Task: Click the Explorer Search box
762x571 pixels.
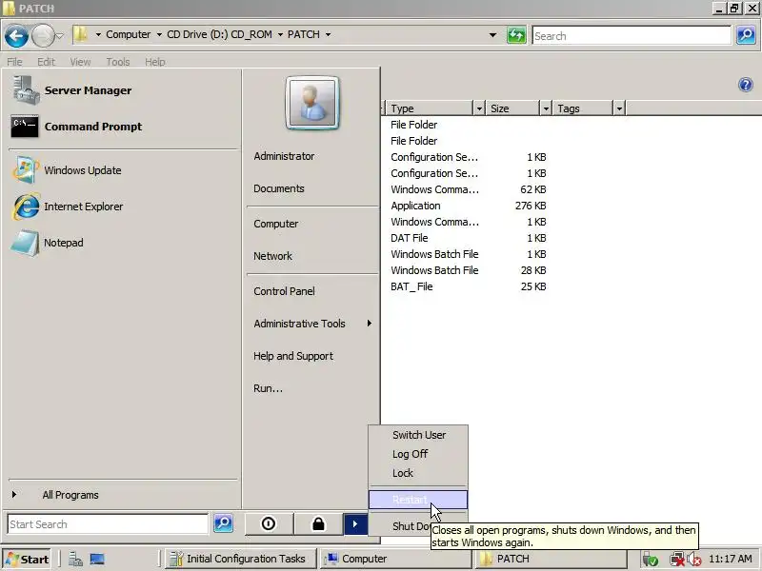Action: pyautogui.click(x=632, y=35)
